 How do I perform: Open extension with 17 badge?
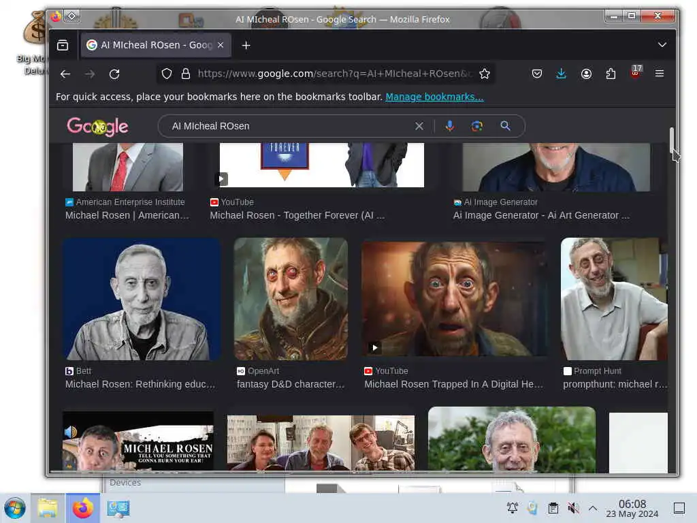click(636, 72)
